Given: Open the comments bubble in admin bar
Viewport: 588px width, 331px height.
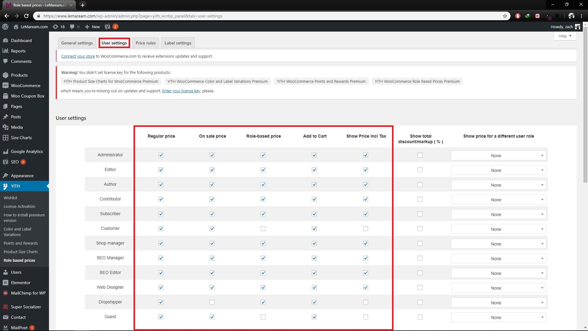Looking at the screenshot, I should [74, 27].
